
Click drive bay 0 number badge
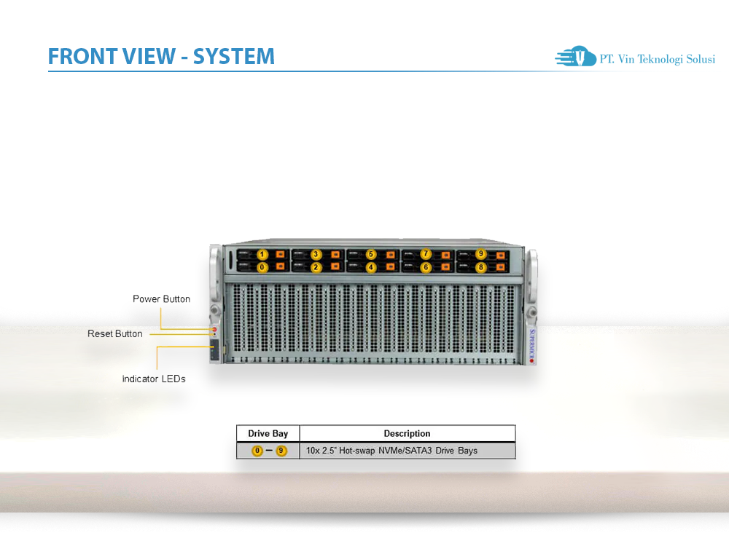click(262, 267)
